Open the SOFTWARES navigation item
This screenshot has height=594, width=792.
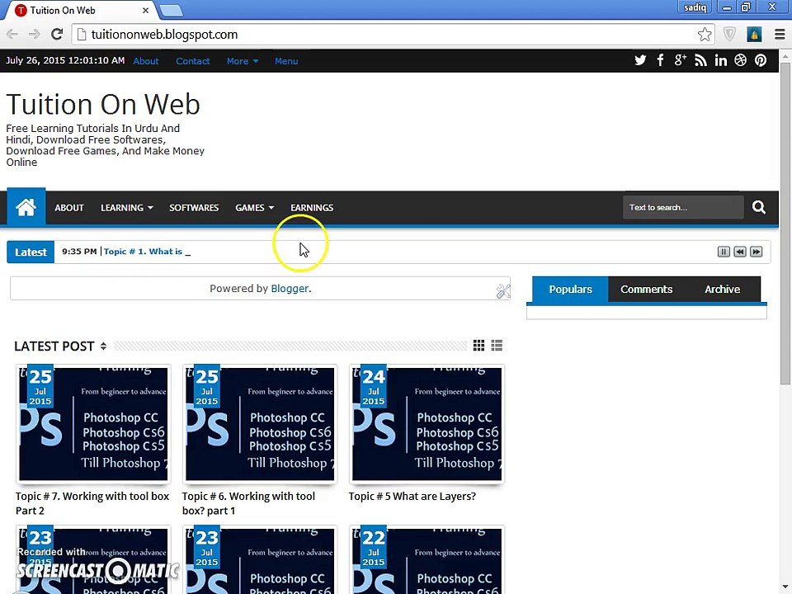(x=194, y=208)
